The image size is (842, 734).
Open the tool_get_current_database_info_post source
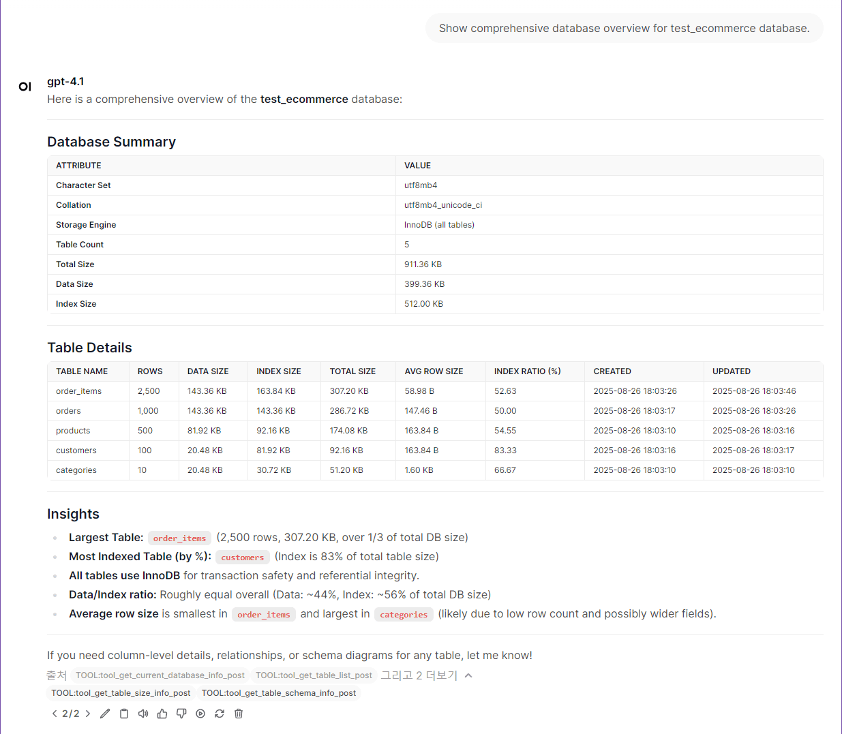coord(160,675)
